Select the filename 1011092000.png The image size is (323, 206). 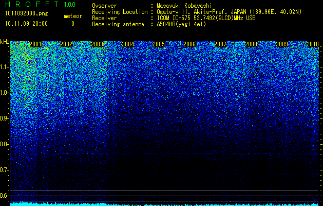click(27, 14)
